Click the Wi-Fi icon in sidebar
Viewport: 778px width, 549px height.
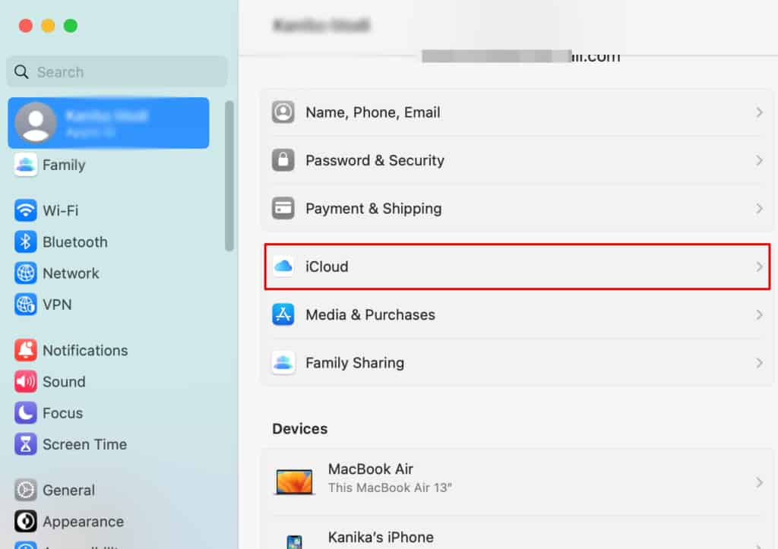(25, 210)
